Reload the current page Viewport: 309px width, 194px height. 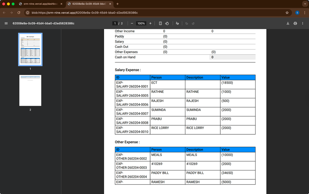(x=19, y=13)
